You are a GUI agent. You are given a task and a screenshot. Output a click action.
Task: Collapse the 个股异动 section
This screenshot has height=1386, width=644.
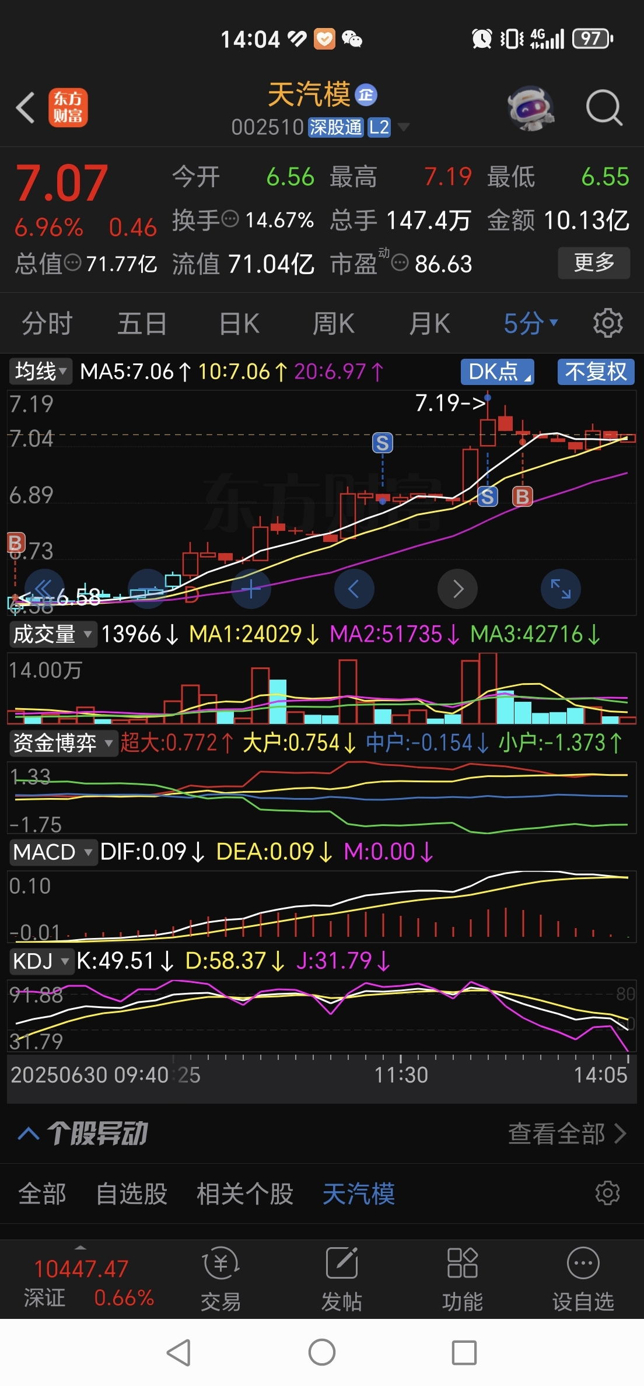(x=29, y=1133)
